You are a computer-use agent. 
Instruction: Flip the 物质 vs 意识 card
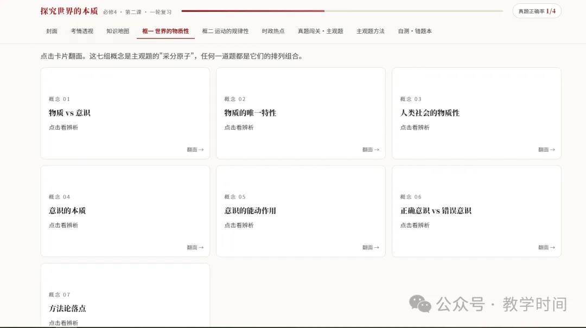(x=125, y=113)
